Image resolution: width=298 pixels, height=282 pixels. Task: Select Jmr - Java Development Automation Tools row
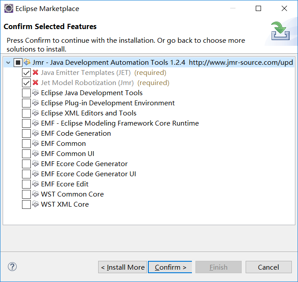point(149,63)
